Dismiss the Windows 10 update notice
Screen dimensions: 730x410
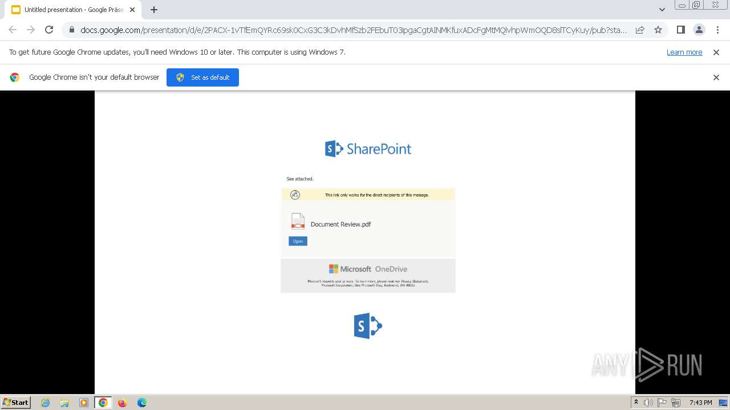coord(716,52)
